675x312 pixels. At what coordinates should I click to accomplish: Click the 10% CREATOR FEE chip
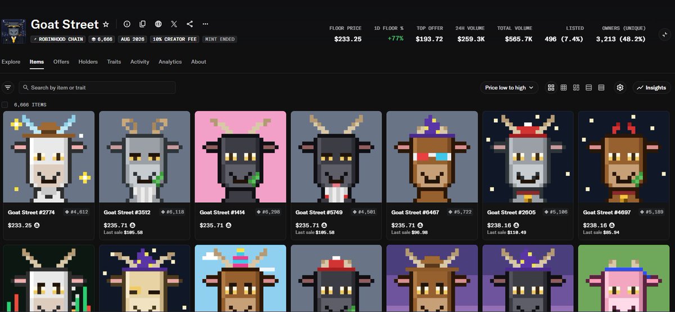(175, 39)
